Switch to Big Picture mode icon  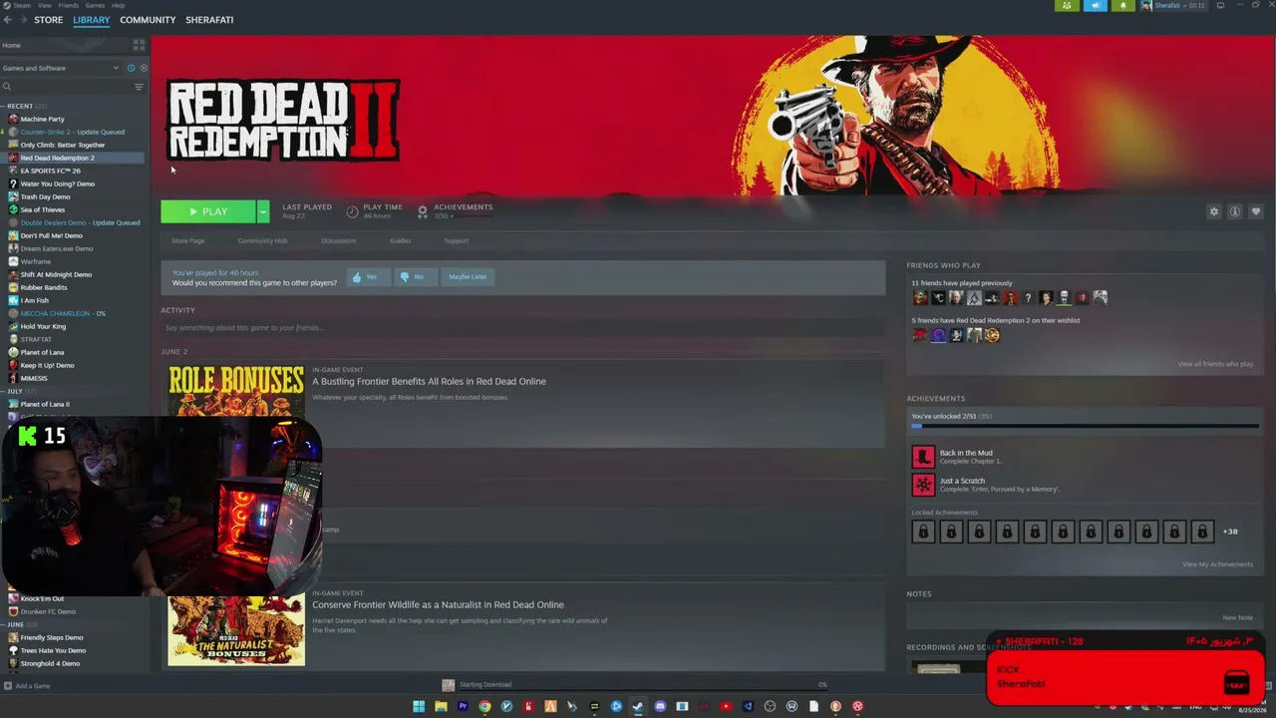1220,6
